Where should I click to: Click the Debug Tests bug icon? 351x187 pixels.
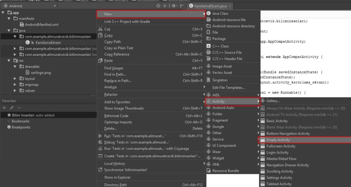tap(100, 142)
